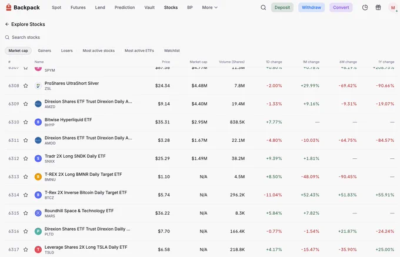Star AMZD row for watchlist
The image size is (400, 257).
25,104
